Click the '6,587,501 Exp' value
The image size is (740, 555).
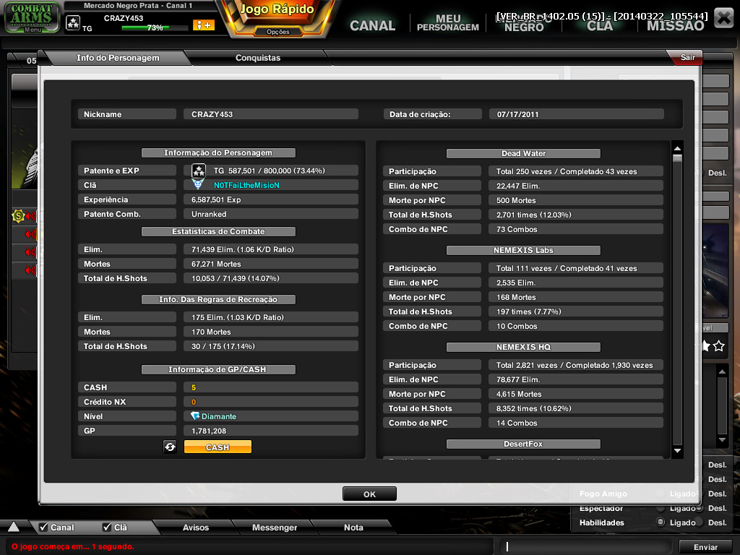[216, 199]
